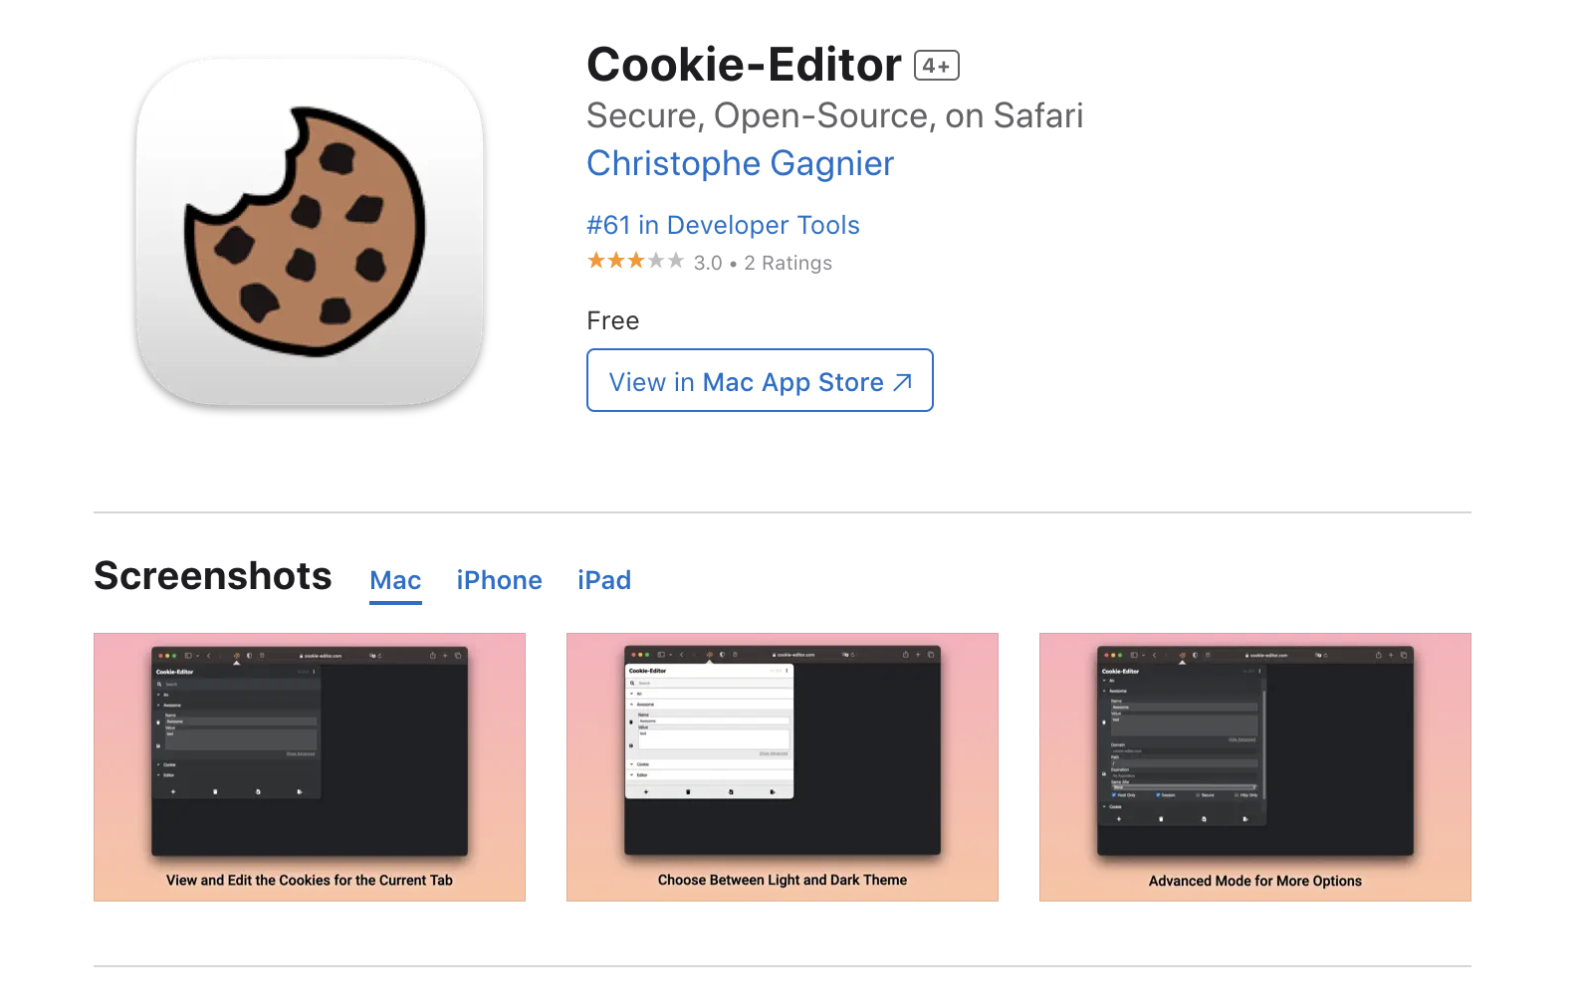Click the 4+ age rating badge
Screen dimensions: 1579x1003
936,66
